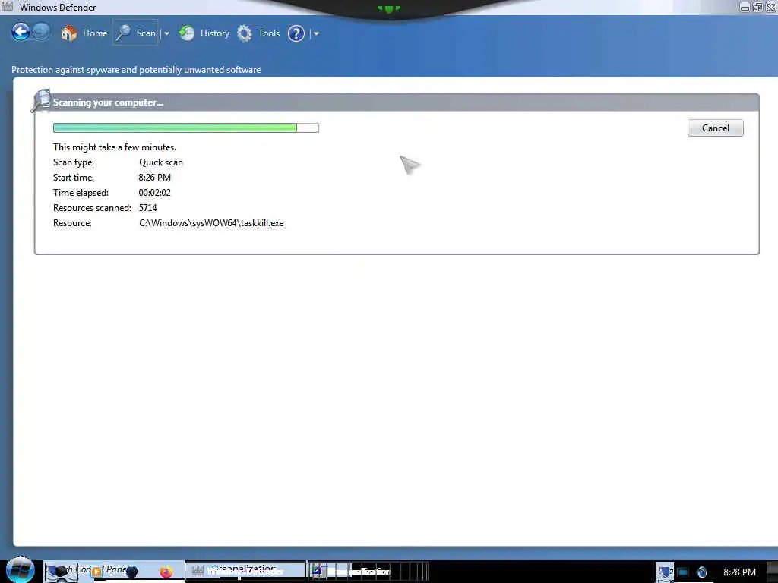
Task: Click the blue Back arrow button
Action: 21,33
